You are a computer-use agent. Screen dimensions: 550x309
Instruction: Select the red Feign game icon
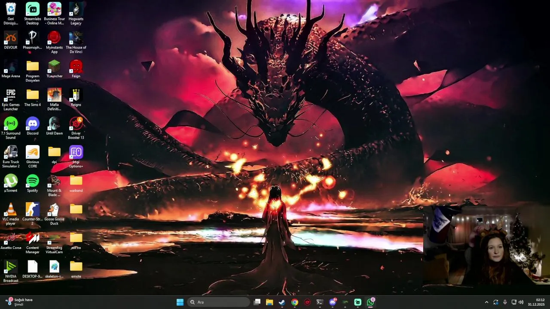(76, 69)
